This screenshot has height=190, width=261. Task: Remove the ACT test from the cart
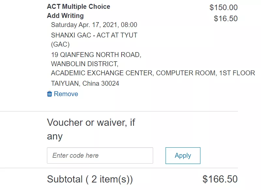coord(63,94)
